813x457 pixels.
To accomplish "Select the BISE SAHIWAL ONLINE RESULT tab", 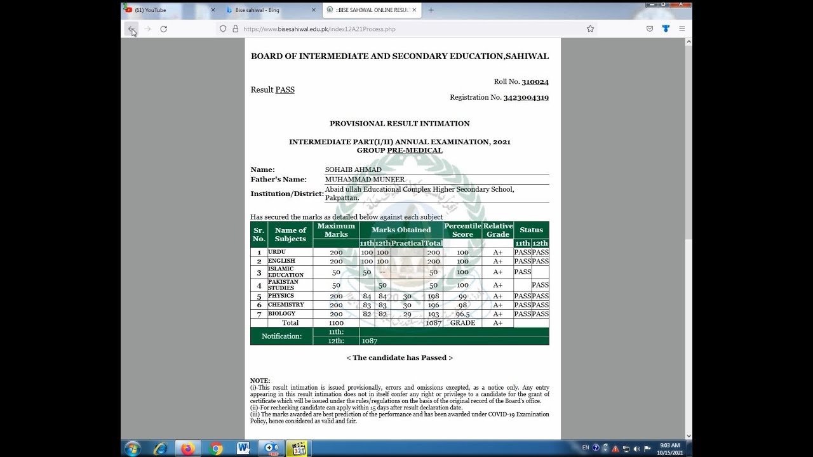I will (372, 10).
